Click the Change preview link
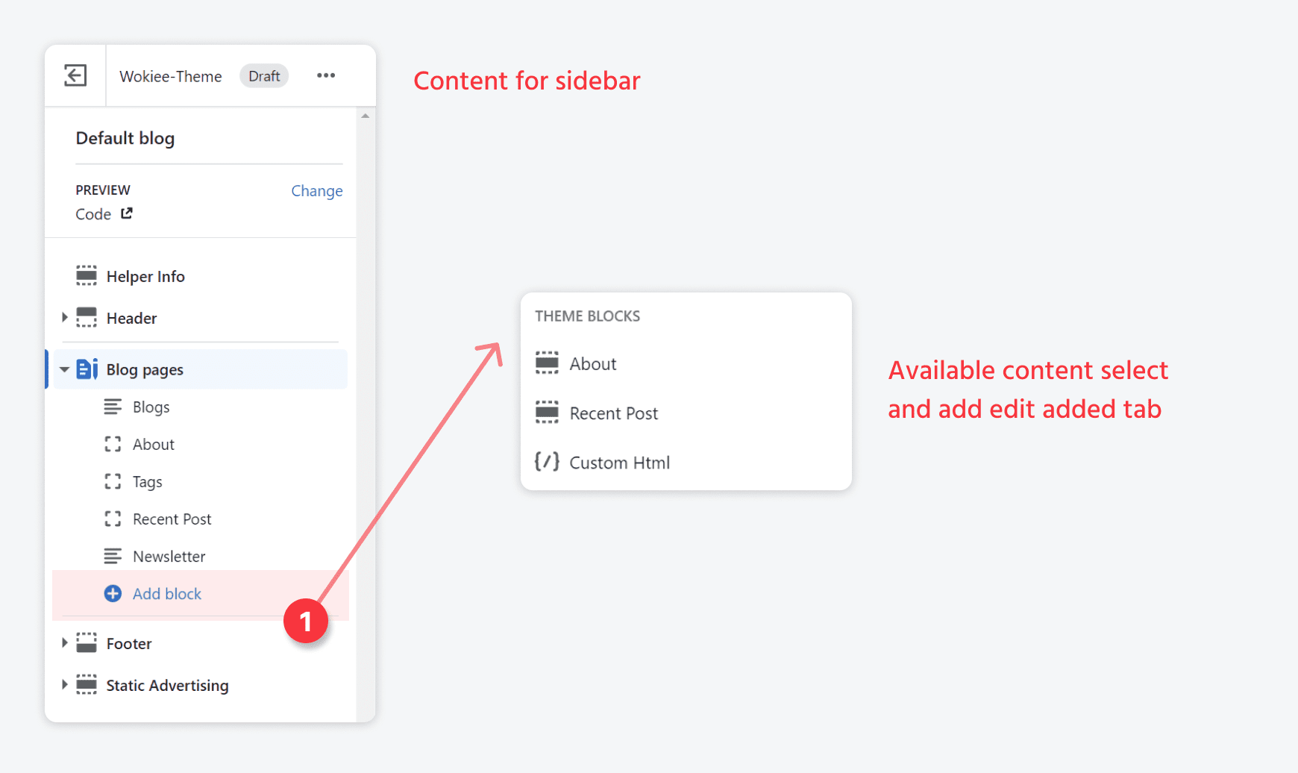This screenshot has width=1298, height=773. click(x=316, y=191)
